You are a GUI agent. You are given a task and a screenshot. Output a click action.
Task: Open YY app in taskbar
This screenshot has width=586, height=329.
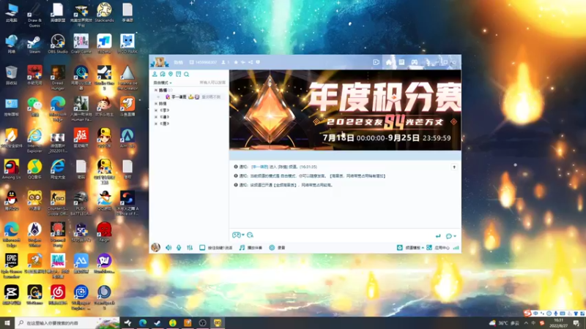point(218,322)
